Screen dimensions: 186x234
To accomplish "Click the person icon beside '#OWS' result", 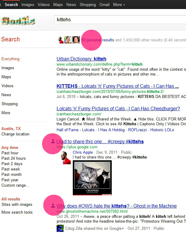I will click(53, 206).
